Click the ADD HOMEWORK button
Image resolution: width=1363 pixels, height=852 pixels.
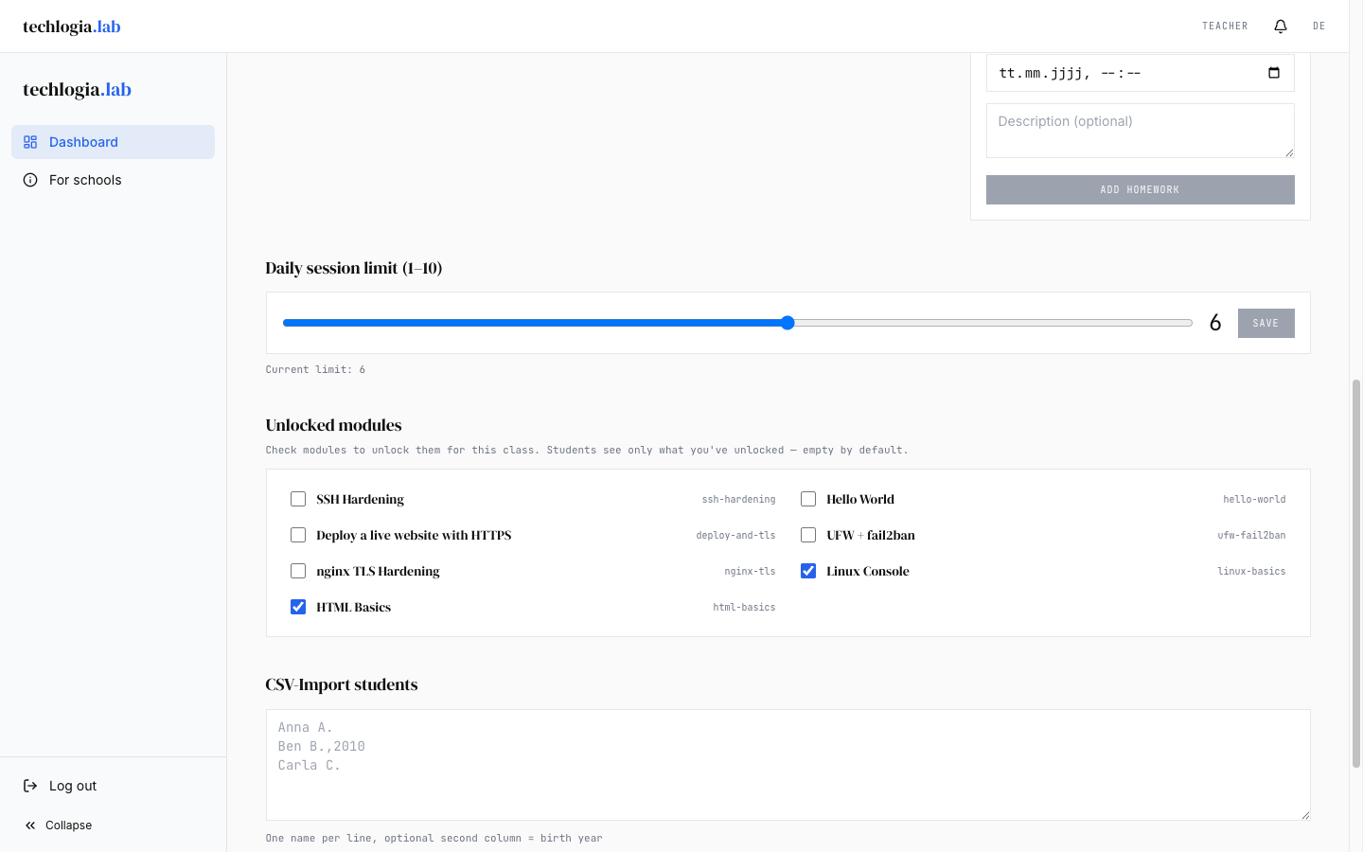coord(1140,189)
